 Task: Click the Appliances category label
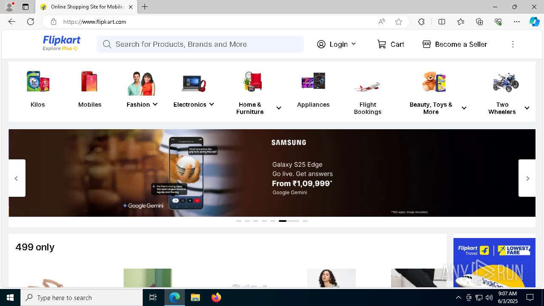click(x=313, y=105)
